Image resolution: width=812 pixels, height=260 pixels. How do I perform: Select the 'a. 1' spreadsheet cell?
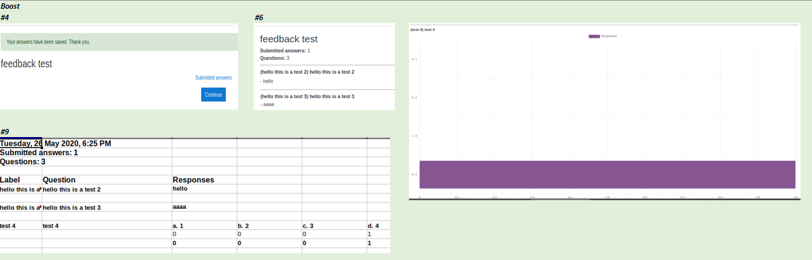pos(205,226)
